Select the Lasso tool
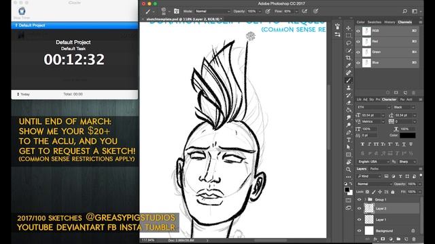This screenshot has height=244, width=435. pyautogui.click(x=349, y=43)
